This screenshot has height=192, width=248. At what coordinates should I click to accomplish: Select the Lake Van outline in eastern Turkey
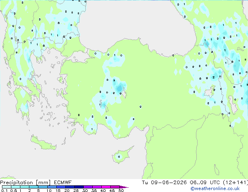click(210, 92)
